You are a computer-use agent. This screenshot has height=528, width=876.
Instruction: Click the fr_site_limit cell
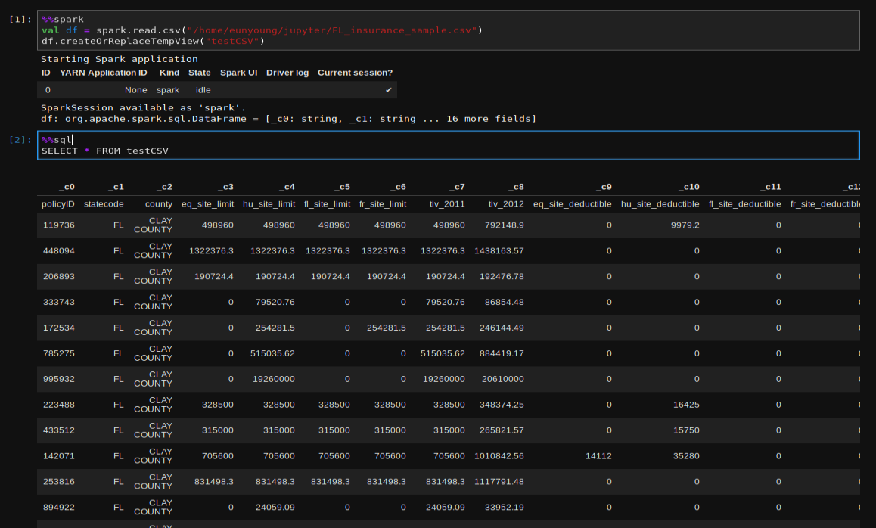click(383, 204)
